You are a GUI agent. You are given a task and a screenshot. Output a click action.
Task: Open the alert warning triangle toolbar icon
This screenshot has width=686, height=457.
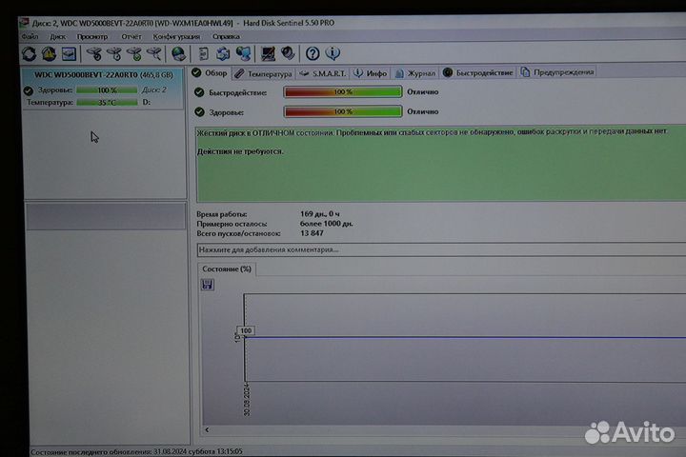pos(49,53)
